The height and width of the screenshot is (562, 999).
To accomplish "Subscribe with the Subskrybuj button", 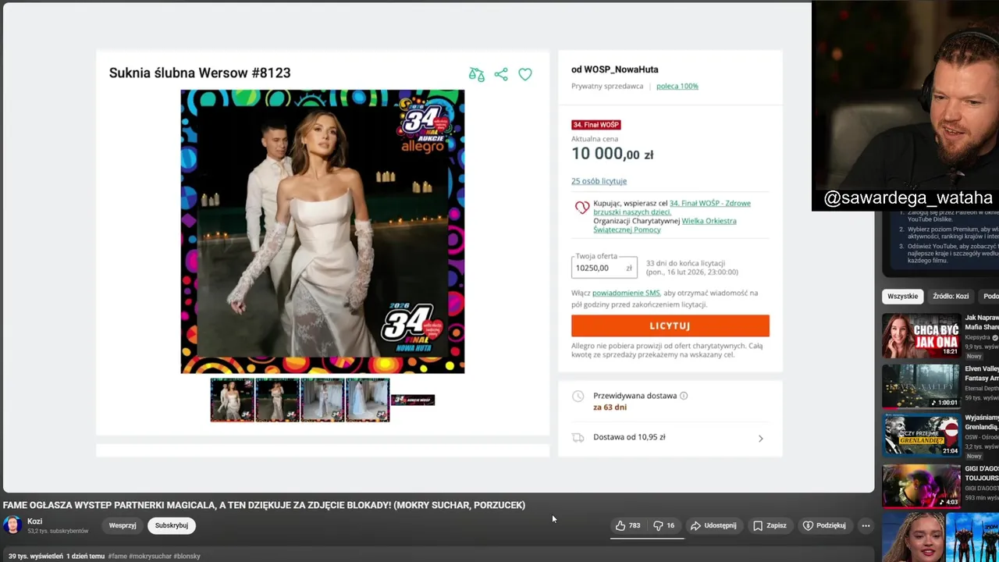I will click(172, 525).
